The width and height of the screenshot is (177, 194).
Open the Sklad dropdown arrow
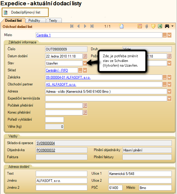85,70
